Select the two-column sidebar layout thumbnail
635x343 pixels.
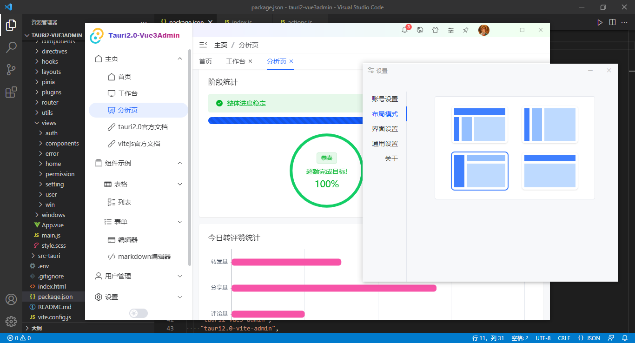click(550, 125)
